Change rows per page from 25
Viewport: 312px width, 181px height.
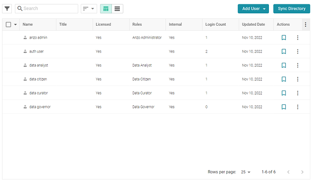[x=246, y=172]
